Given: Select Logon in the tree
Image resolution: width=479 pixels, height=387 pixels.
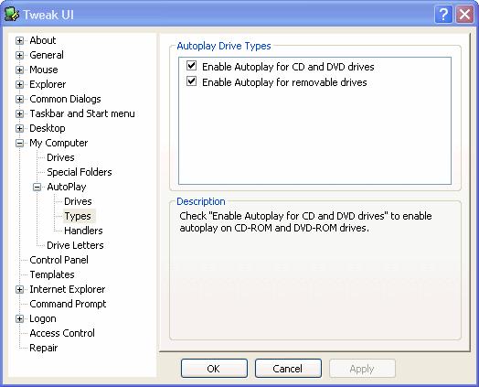Looking at the screenshot, I should pos(43,318).
